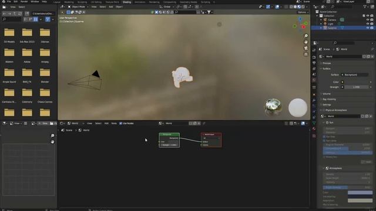Image resolution: width=376 pixels, height=211 pixels.
Task: Select the Light object in the outliner
Action: pyautogui.click(x=330, y=24)
